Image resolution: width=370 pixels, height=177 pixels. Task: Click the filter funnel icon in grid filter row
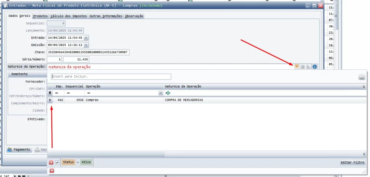click(x=50, y=93)
